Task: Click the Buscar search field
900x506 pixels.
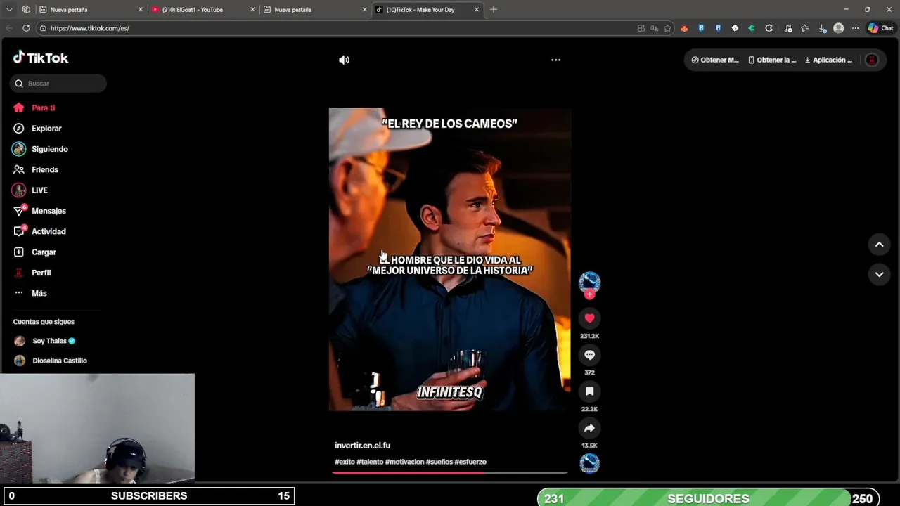Action: pyautogui.click(x=58, y=83)
